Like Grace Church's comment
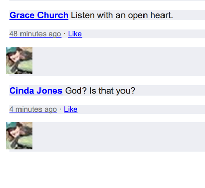The height and width of the screenshot is (188, 205). 75,34
